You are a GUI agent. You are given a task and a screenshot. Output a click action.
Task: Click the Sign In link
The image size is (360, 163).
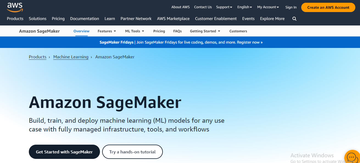(x=291, y=7)
